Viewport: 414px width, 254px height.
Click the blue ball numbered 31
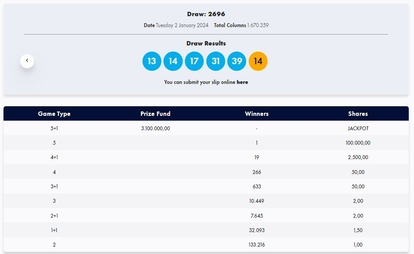pyautogui.click(x=216, y=61)
